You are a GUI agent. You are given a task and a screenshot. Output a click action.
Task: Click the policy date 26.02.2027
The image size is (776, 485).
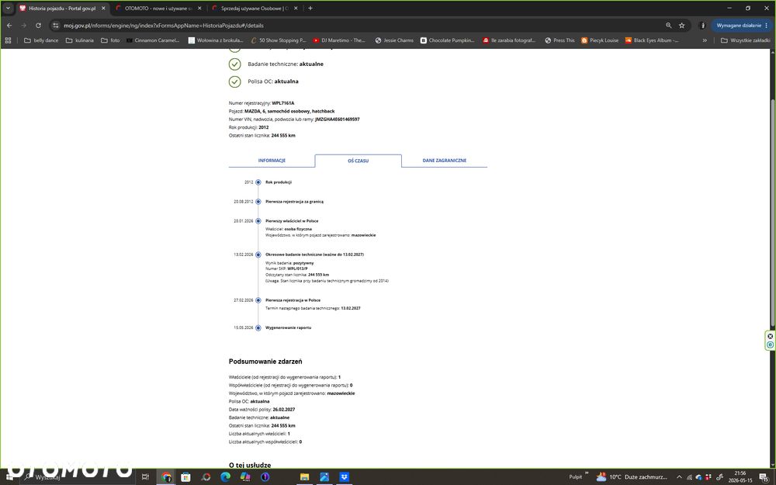click(283, 409)
